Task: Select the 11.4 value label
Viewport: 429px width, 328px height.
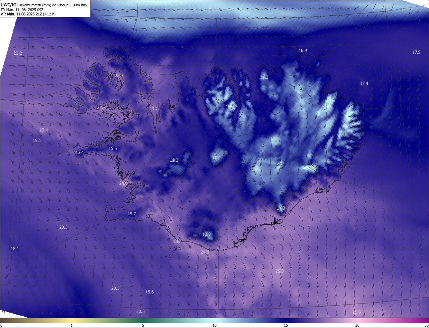Action: 216,158
